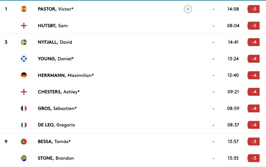Click the Spain flag beside Pastor
Image resolution: width=266 pixels, height=167 pixels.
tap(24, 9)
